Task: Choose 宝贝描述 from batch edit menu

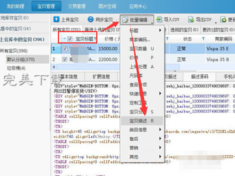Action: pos(142,120)
